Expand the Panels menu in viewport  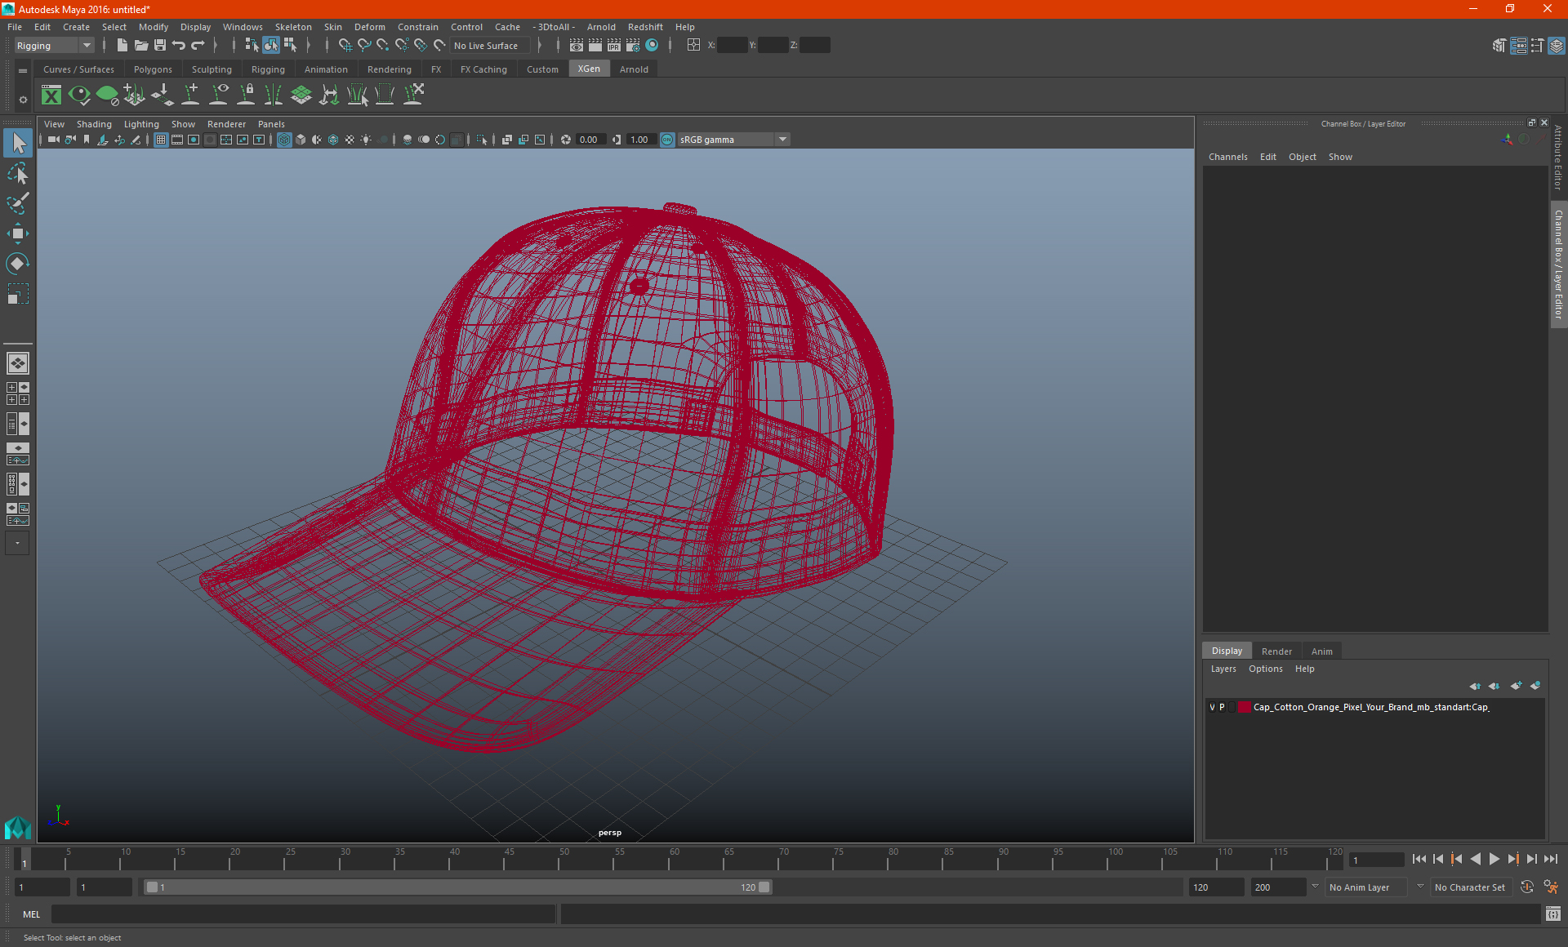coord(270,123)
